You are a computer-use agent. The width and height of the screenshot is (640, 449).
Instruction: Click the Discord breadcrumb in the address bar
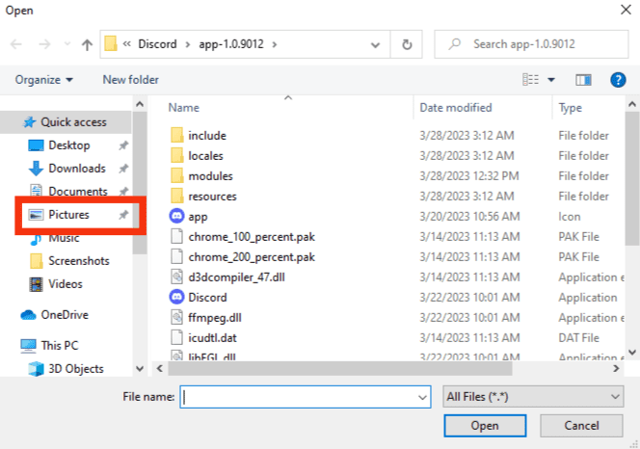tap(157, 44)
